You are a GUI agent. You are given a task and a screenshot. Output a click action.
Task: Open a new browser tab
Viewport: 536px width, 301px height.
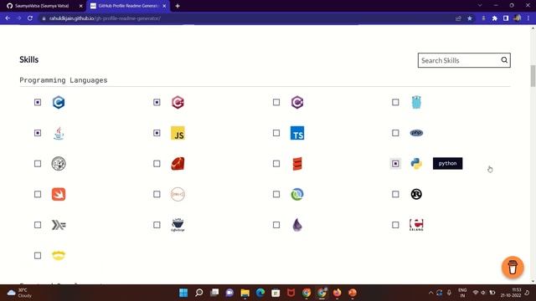coord(178,6)
